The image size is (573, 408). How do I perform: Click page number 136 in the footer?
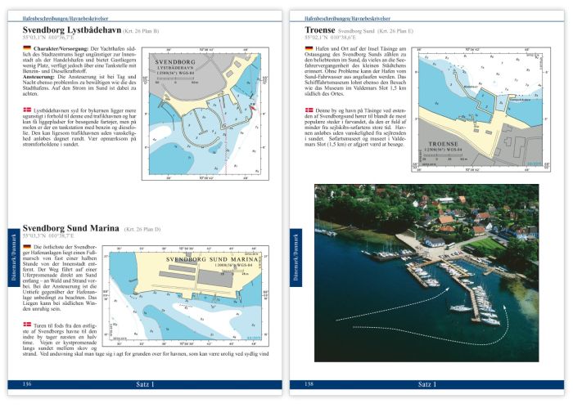pyautogui.click(x=27, y=384)
